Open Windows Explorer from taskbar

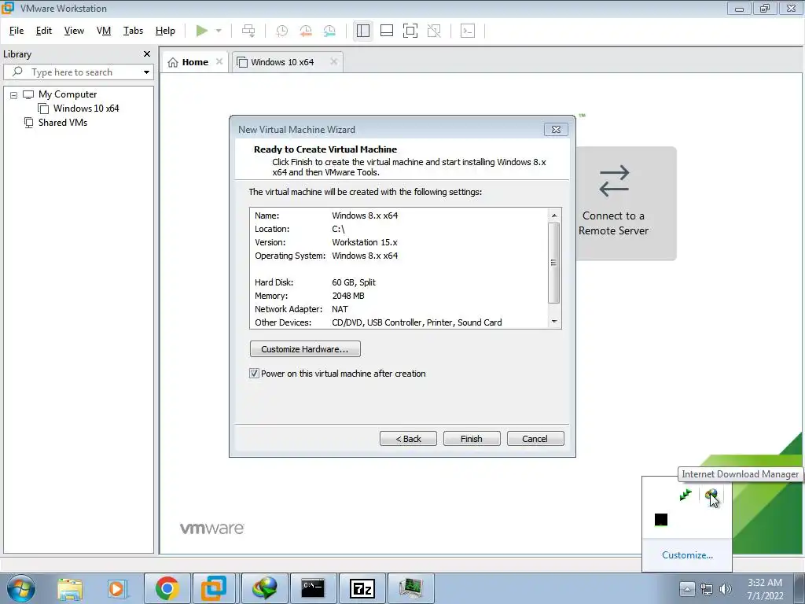(70, 588)
